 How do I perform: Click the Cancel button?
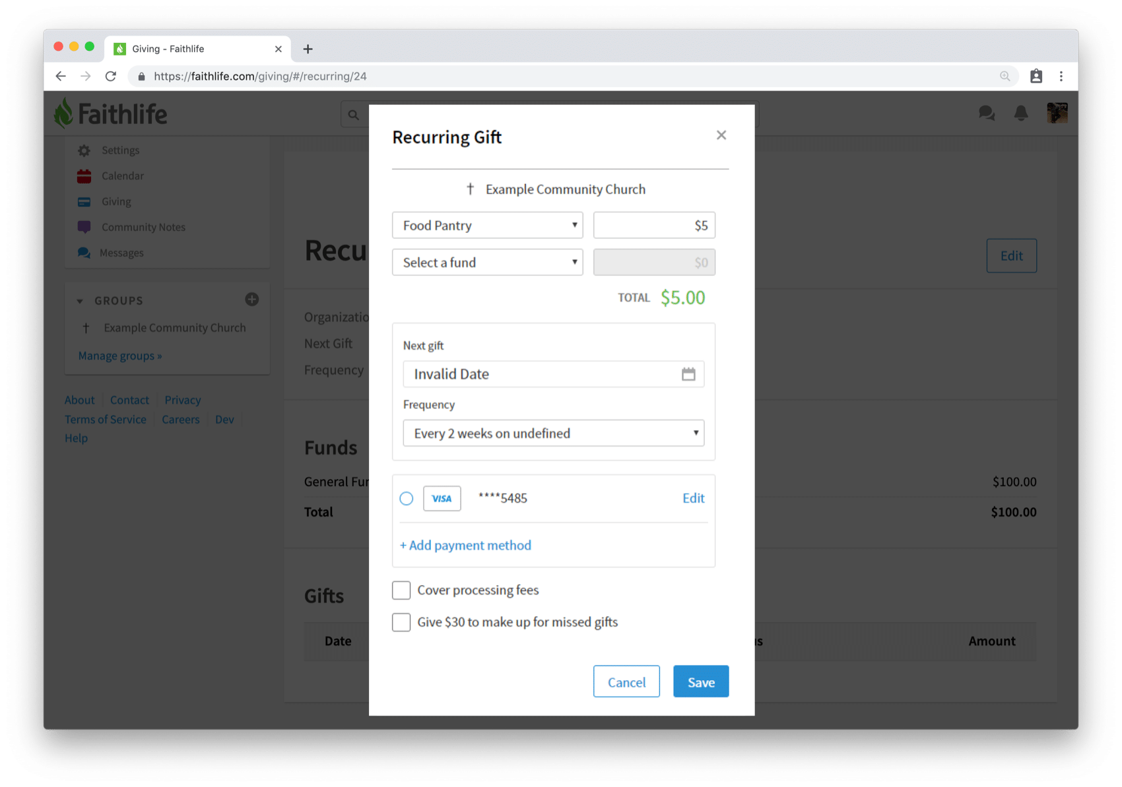pos(626,681)
